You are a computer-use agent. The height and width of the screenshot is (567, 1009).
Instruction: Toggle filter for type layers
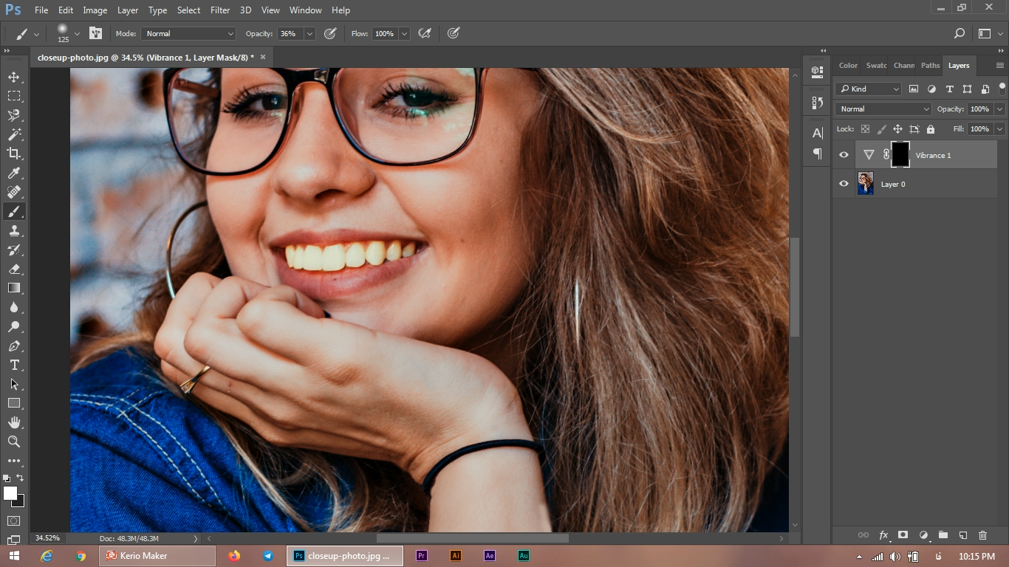coord(949,89)
